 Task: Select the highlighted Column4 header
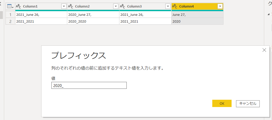[197, 6]
